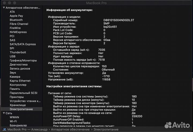Viewport: 193px width, 132px height.
Task: Click MacBook Pro — Александр in the breadcrumb
Action: pos(27,129)
